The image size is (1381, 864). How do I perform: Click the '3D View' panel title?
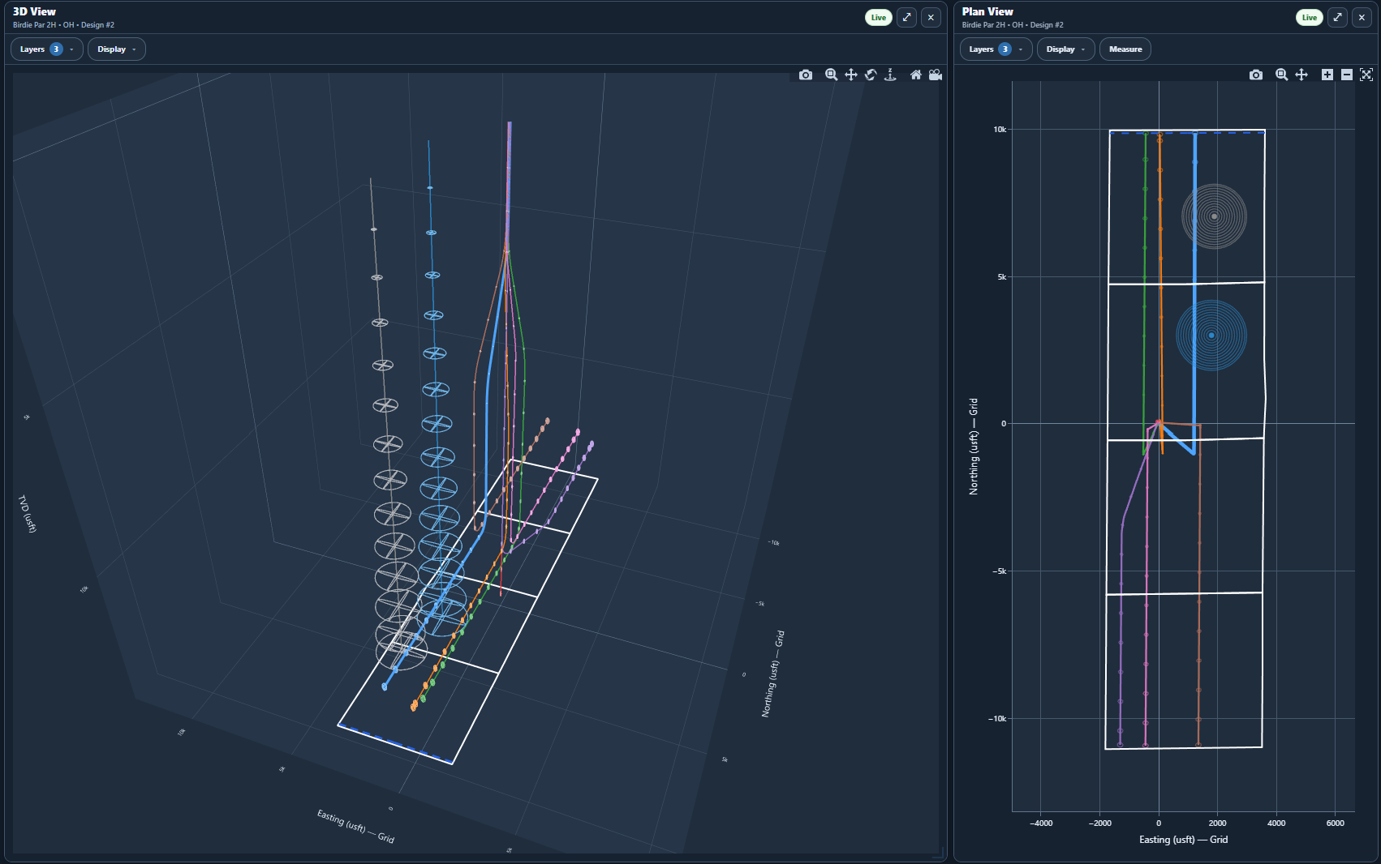tap(34, 11)
